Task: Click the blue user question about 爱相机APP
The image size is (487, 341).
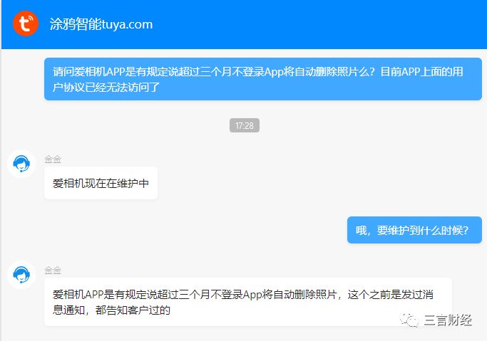Action: coord(263,79)
